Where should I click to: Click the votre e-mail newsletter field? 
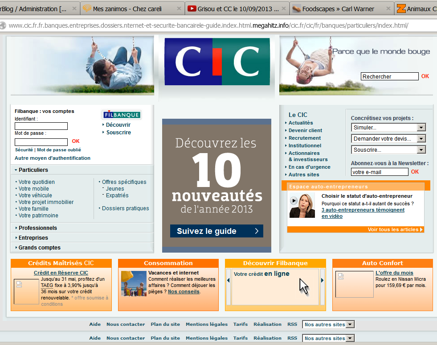[380, 172]
